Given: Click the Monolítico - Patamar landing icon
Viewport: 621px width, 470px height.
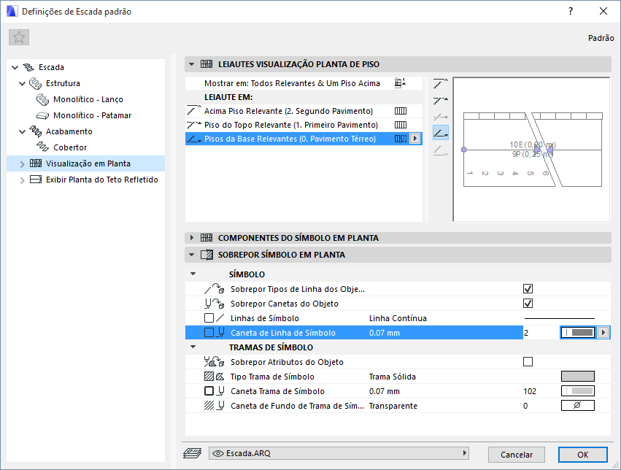Looking at the screenshot, I should [x=42, y=115].
